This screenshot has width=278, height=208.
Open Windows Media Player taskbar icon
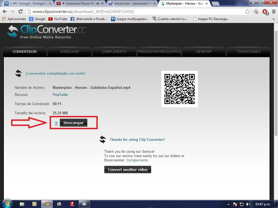34,204
